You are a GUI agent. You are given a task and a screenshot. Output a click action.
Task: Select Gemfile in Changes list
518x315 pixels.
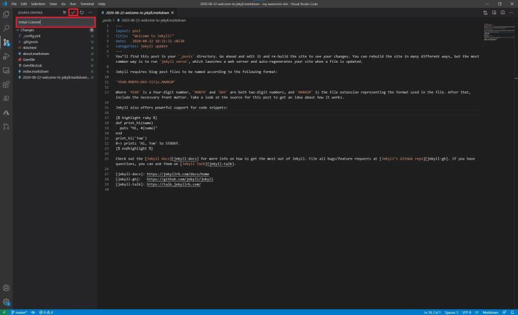pos(56,60)
